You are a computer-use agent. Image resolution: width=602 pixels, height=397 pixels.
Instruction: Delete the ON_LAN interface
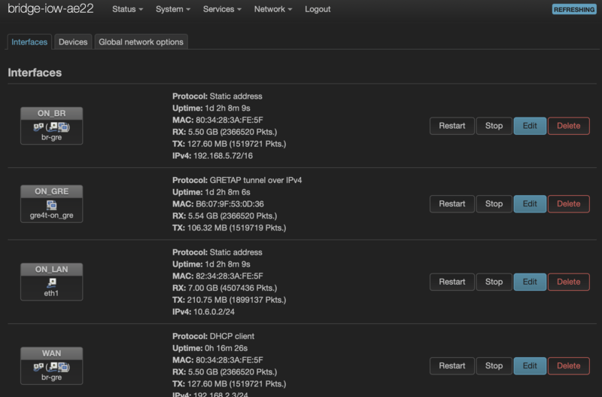(x=569, y=282)
